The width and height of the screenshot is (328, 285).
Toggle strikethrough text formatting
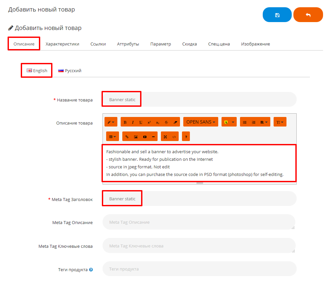tap(166, 122)
